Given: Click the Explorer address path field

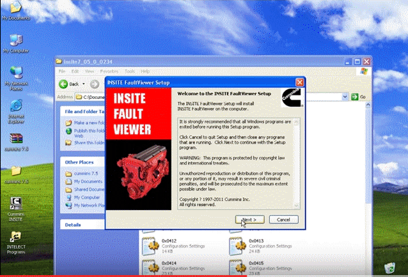Looking at the screenshot, I should click(208, 97).
